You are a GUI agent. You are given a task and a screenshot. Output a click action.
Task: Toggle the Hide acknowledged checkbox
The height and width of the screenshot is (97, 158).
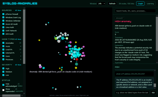click(x=3, y=85)
